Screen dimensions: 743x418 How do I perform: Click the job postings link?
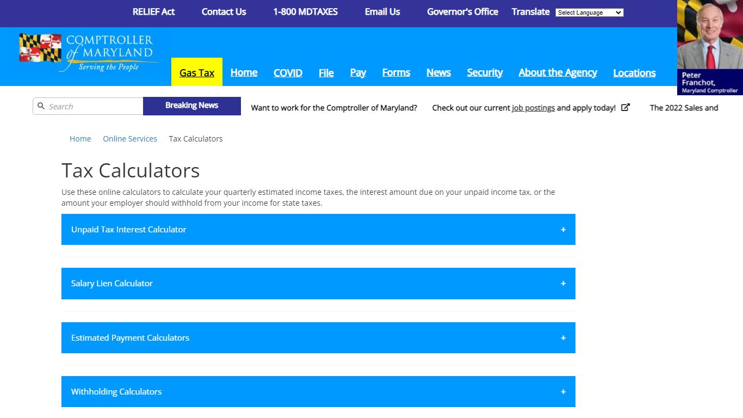(x=533, y=108)
